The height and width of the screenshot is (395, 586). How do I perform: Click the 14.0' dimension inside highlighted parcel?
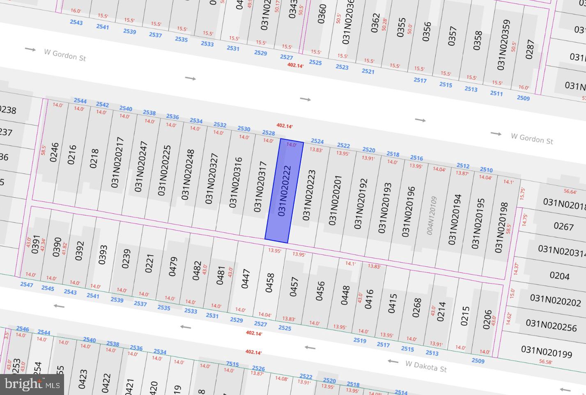[291, 145]
